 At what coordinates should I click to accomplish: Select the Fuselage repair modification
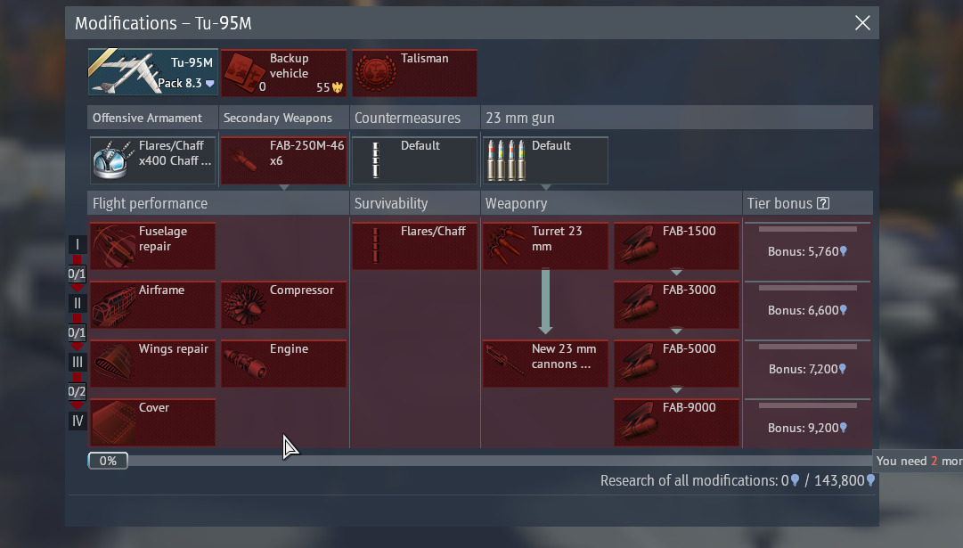pos(152,246)
